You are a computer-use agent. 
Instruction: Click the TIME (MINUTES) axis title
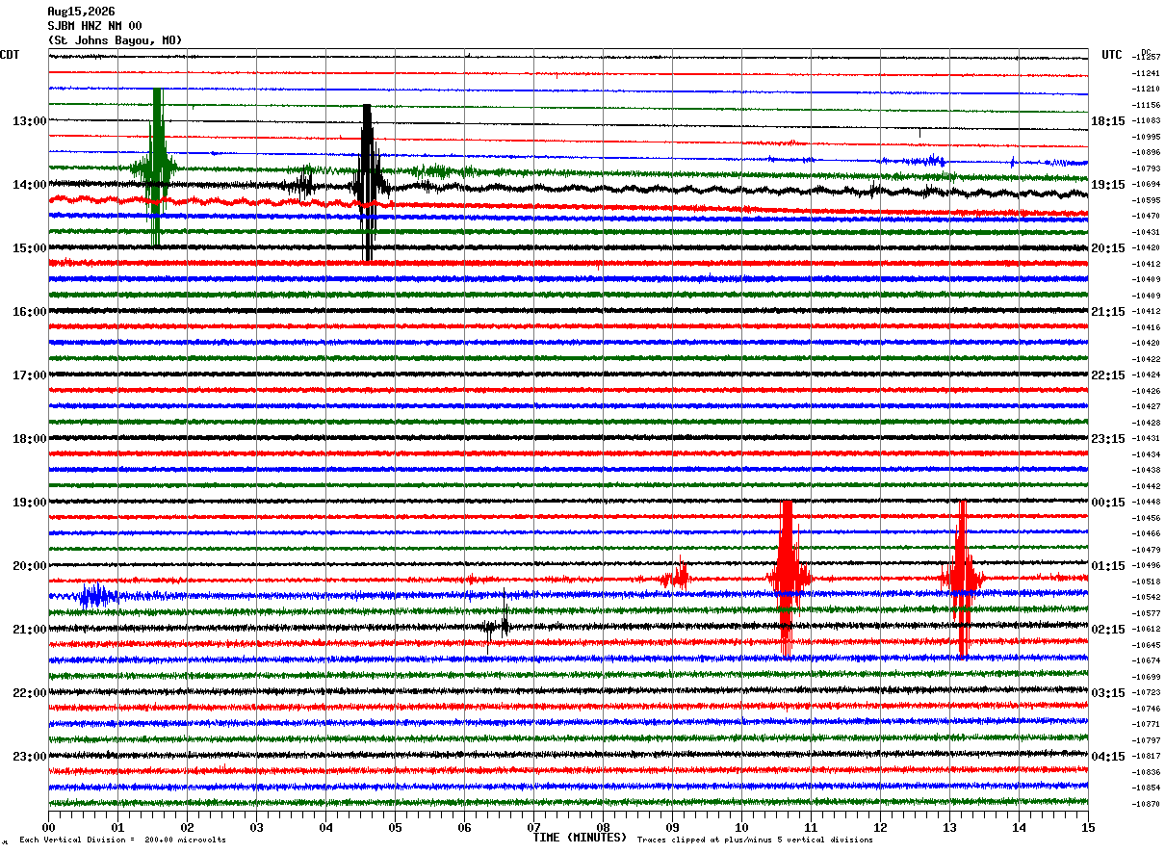click(x=580, y=838)
